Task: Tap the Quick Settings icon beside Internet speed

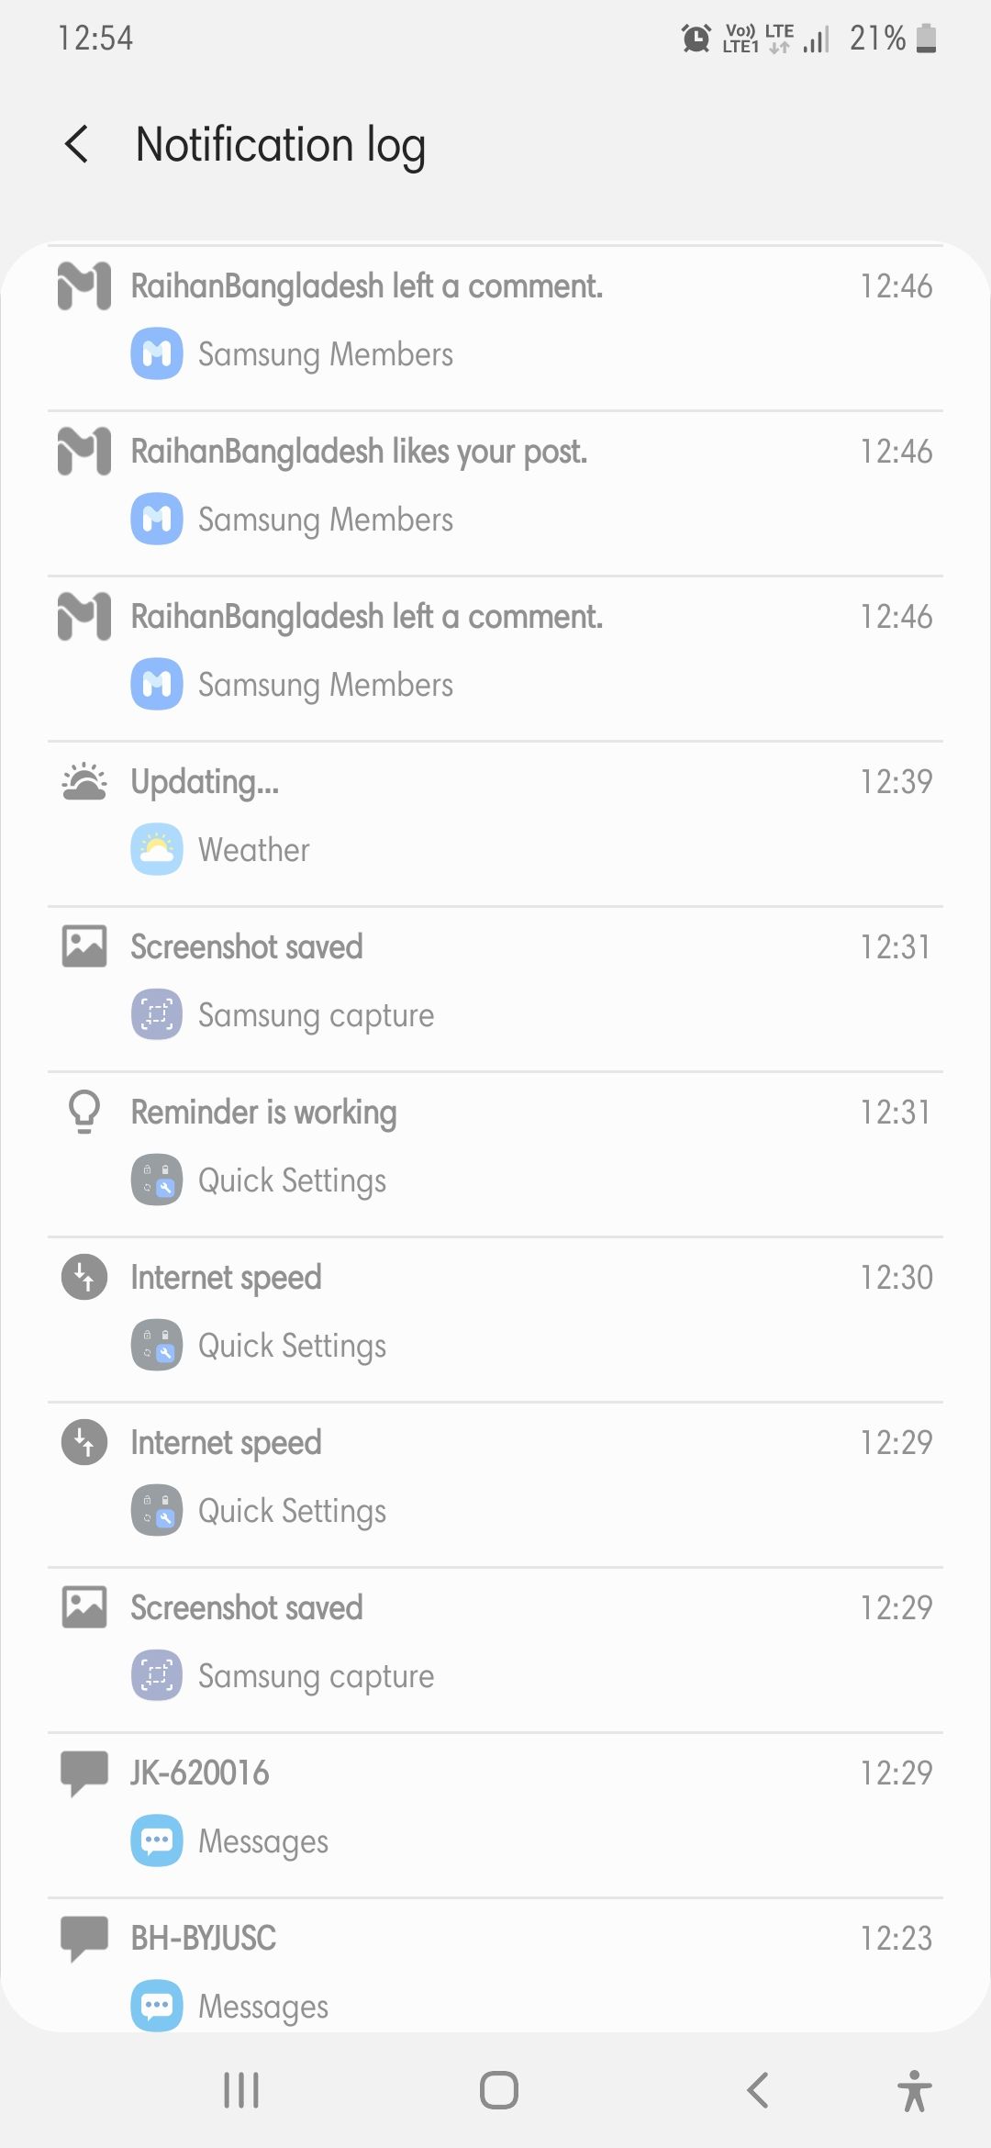Action: (x=156, y=1345)
